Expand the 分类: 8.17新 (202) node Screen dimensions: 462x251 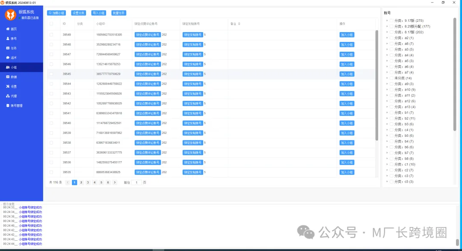pos(387,32)
